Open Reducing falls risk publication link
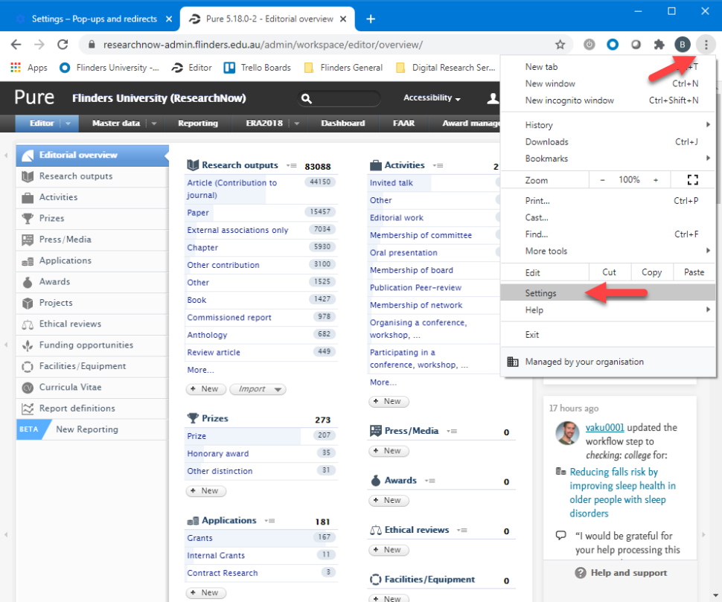The width and height of the screenshot is (722, 602). (622, 493)
